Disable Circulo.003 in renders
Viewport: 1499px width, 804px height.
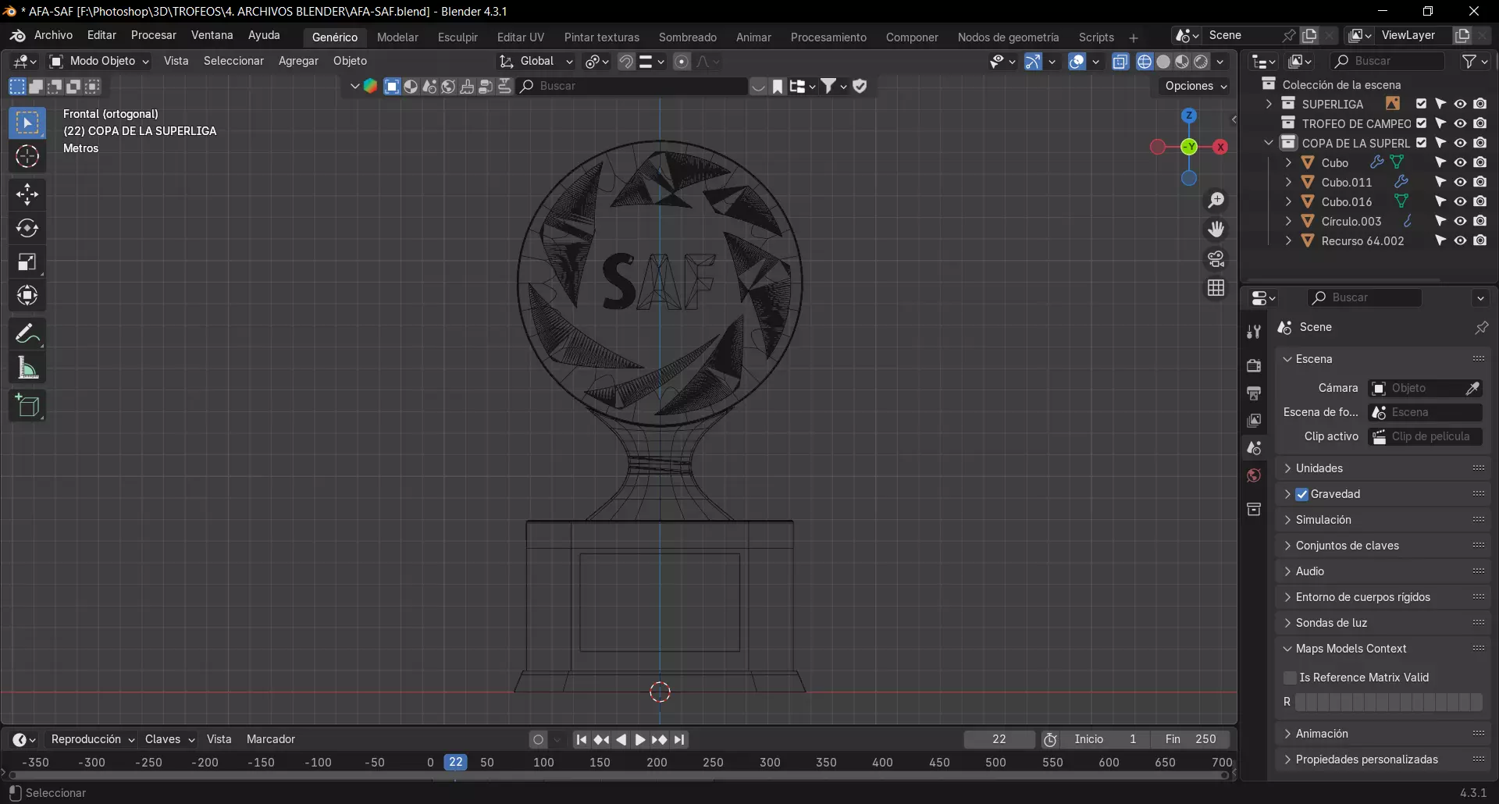[x=1479, y=221]
